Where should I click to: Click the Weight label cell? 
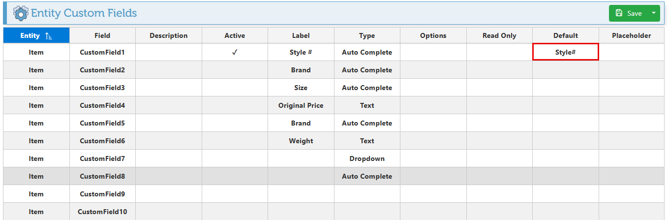pyautogui.click(x=301, y=141)
